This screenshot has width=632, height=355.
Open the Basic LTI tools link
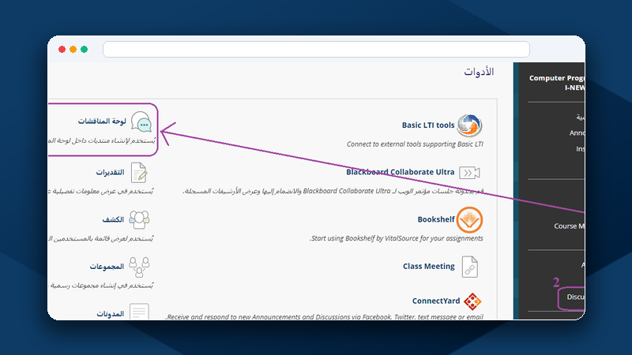(x=428, y=125)
